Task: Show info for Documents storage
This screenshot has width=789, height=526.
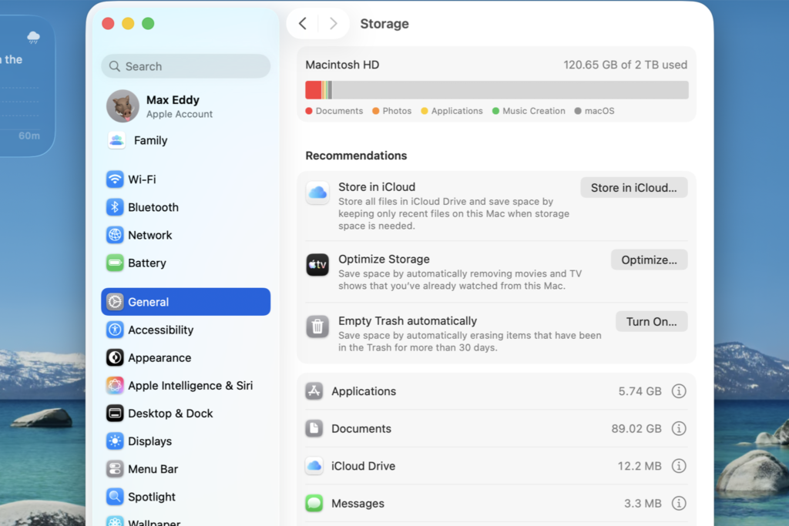Action: click(x=679, y=428)
